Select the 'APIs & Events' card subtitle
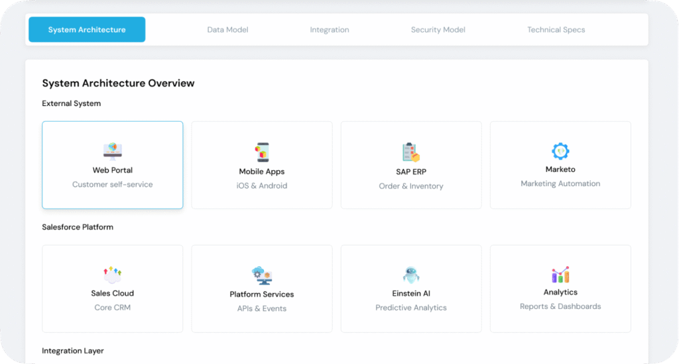Image resolution: width=679 pixels, height=364 pixels. coord(262,308)
